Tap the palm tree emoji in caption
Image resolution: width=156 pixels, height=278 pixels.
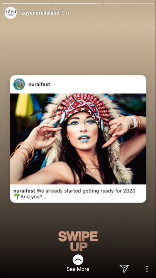pyautogui.click(x=17, y=197)
